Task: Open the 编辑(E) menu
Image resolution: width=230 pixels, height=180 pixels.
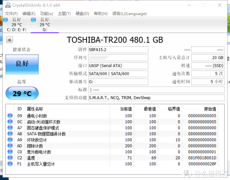Action: [29, 14]
